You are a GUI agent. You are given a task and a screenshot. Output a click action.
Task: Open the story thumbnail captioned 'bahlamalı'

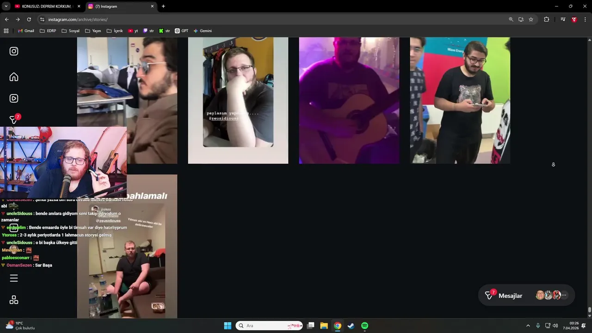127,247
